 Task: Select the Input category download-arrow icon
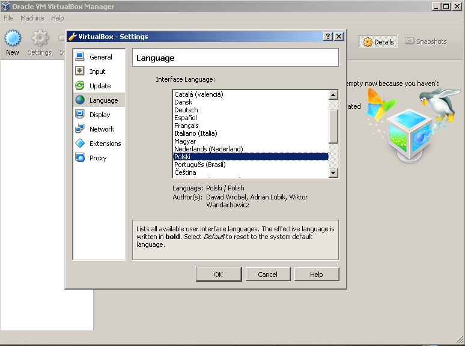(x=79, y=71)
